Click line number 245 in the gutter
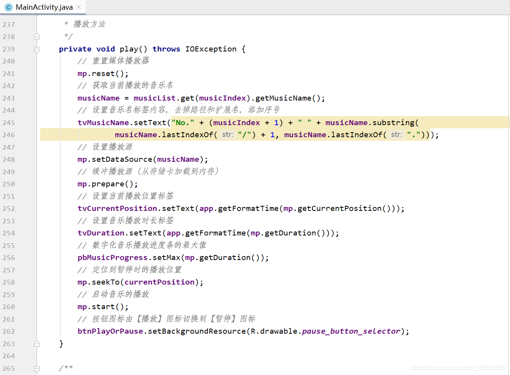This screenshot has height=375, width=510. pyautogui.click(x=9, y=123)
